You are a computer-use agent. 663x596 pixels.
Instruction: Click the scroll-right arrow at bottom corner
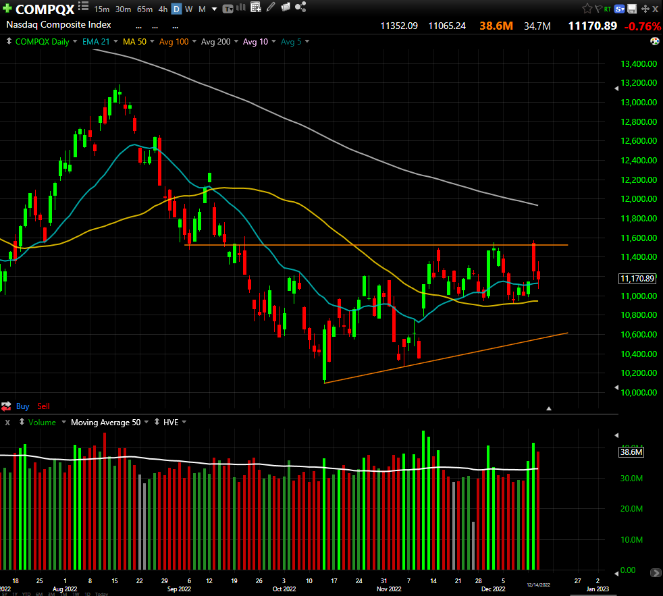655,573
